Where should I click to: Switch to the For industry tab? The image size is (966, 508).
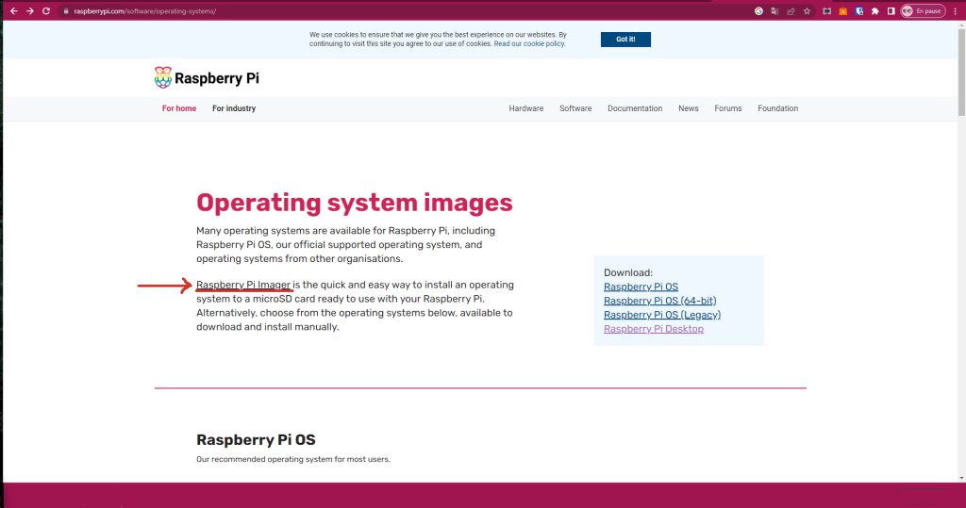[234, 108]
